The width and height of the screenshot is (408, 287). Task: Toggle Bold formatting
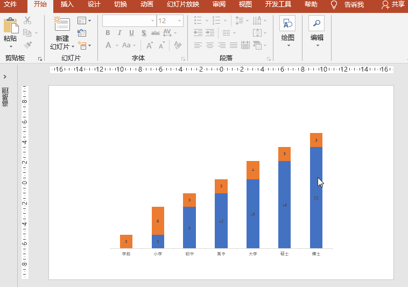coord(108,33)
